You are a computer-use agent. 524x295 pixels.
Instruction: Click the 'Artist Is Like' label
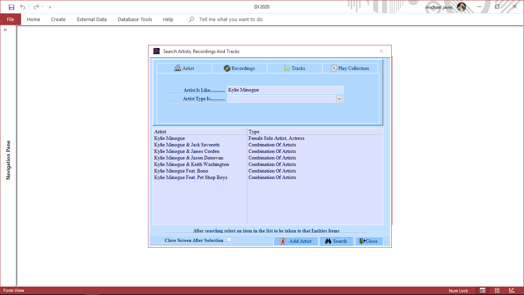coord(204,90)
